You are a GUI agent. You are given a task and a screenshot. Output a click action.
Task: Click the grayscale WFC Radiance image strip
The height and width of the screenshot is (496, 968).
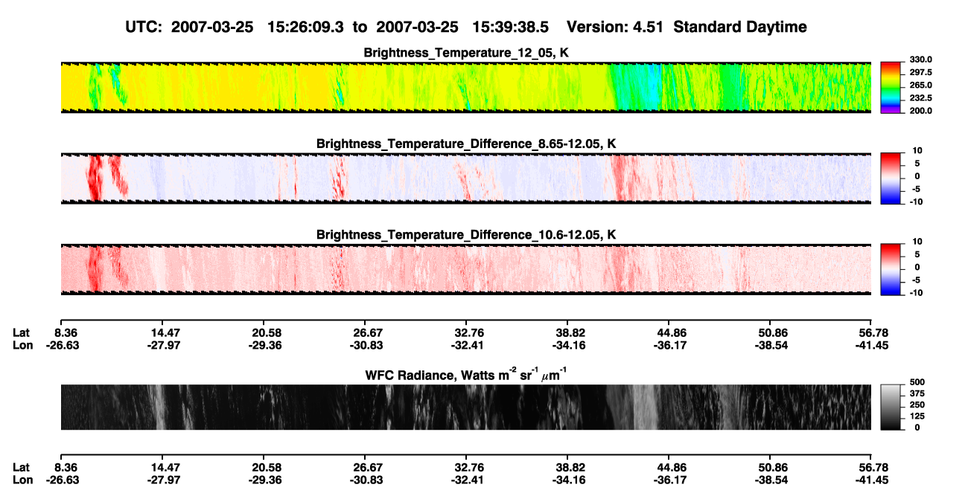pyautogui.click(x=465, y=407)
